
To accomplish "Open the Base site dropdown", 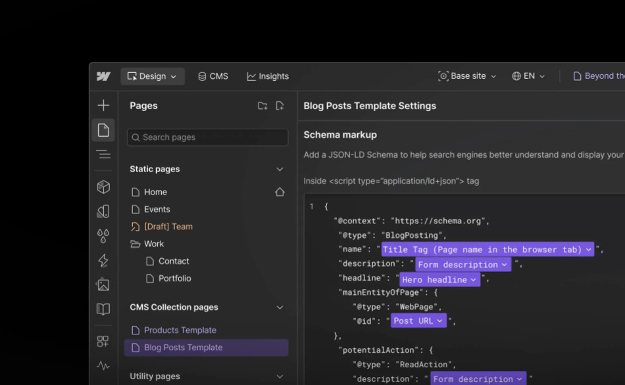I will point(467,76).
